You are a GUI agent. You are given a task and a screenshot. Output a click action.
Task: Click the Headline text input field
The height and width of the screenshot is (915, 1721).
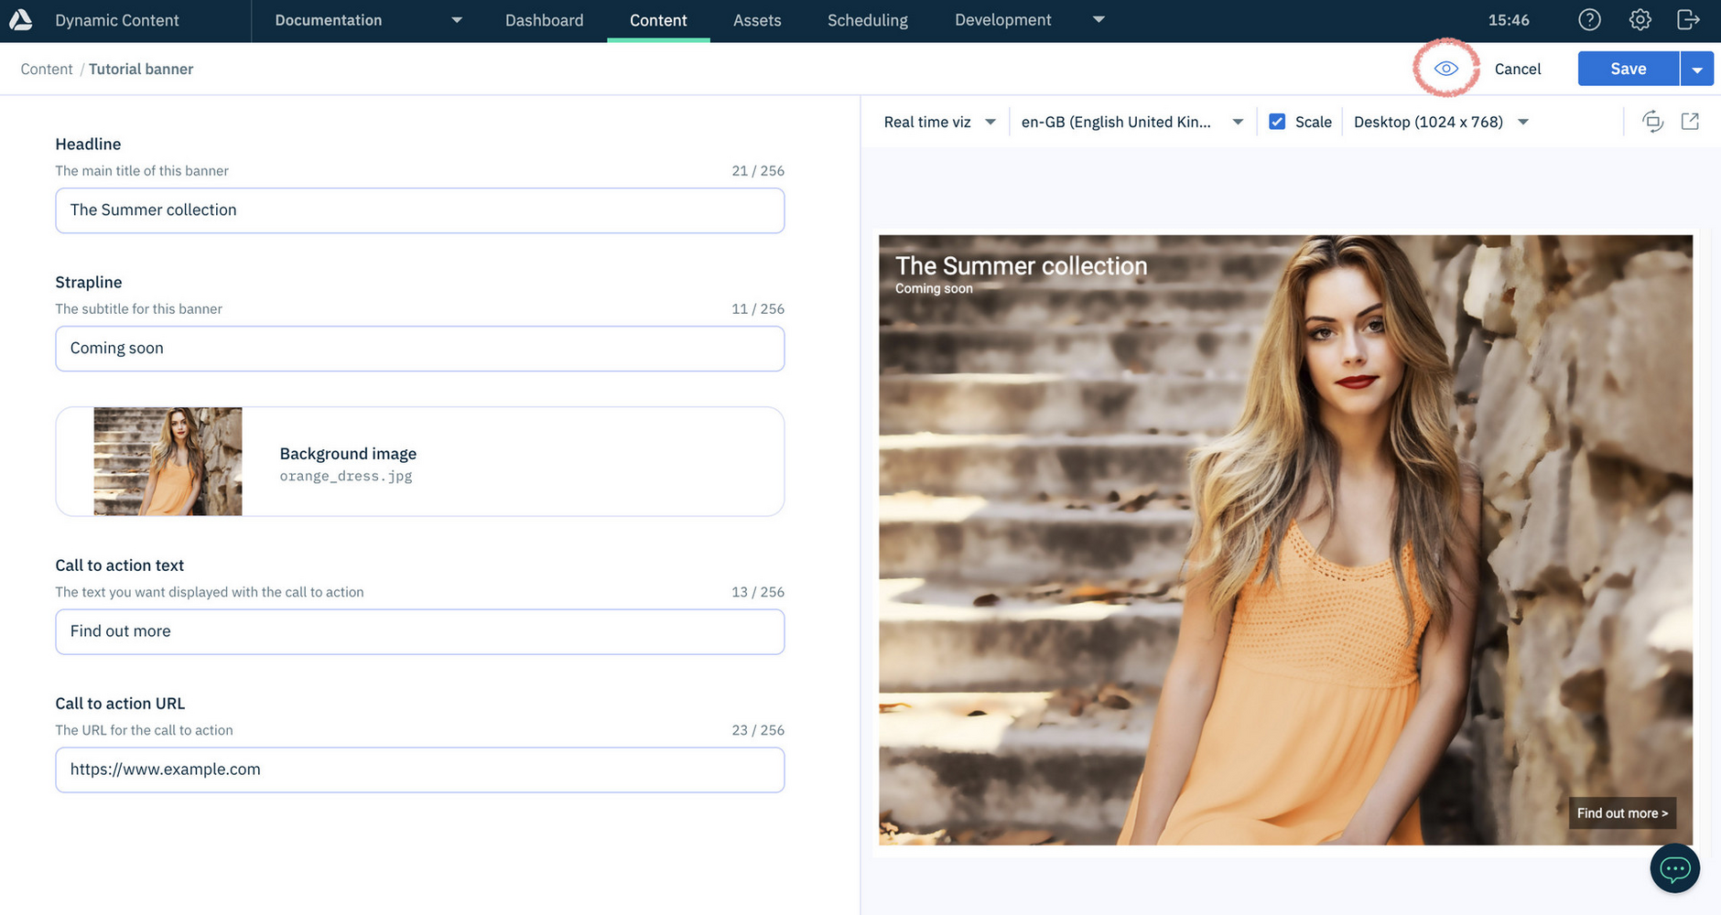tap(419, 210)
